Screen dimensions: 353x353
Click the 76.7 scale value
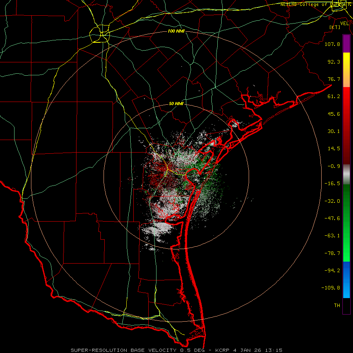pos(334,79)
